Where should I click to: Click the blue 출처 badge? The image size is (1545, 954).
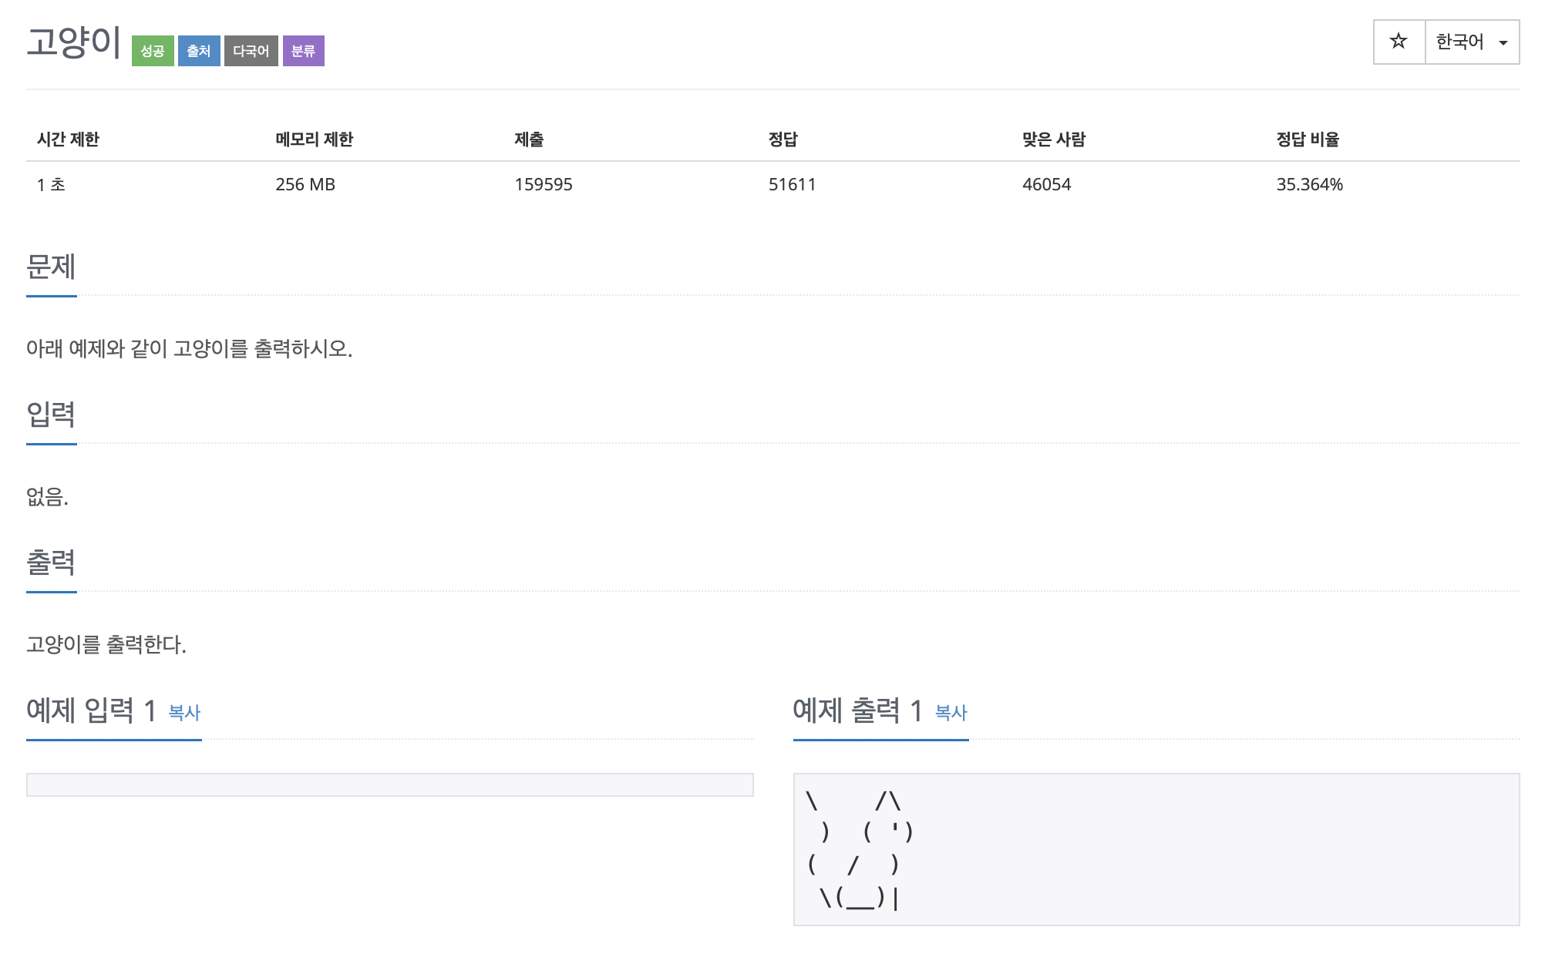tap(199, 51)
